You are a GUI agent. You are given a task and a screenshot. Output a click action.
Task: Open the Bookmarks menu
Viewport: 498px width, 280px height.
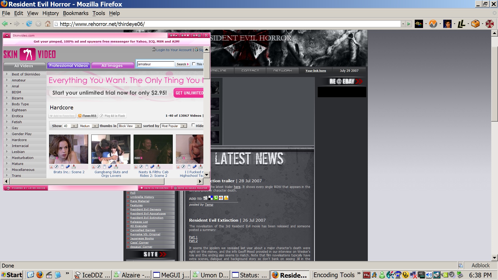[x=75, y=13]
